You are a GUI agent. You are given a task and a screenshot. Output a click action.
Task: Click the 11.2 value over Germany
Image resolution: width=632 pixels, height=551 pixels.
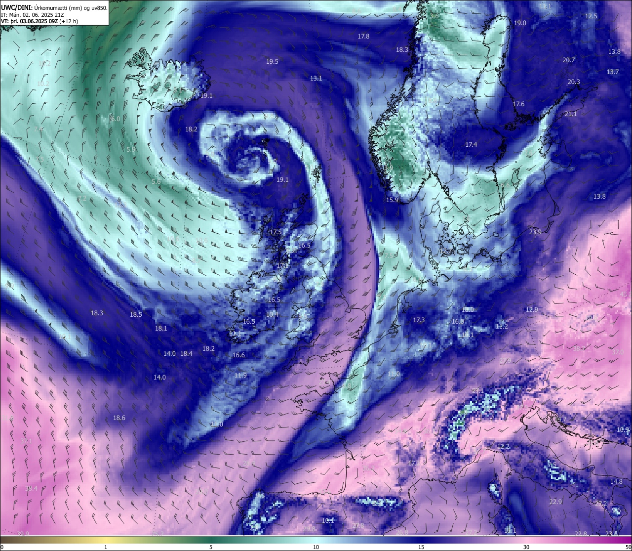point(502,327)
